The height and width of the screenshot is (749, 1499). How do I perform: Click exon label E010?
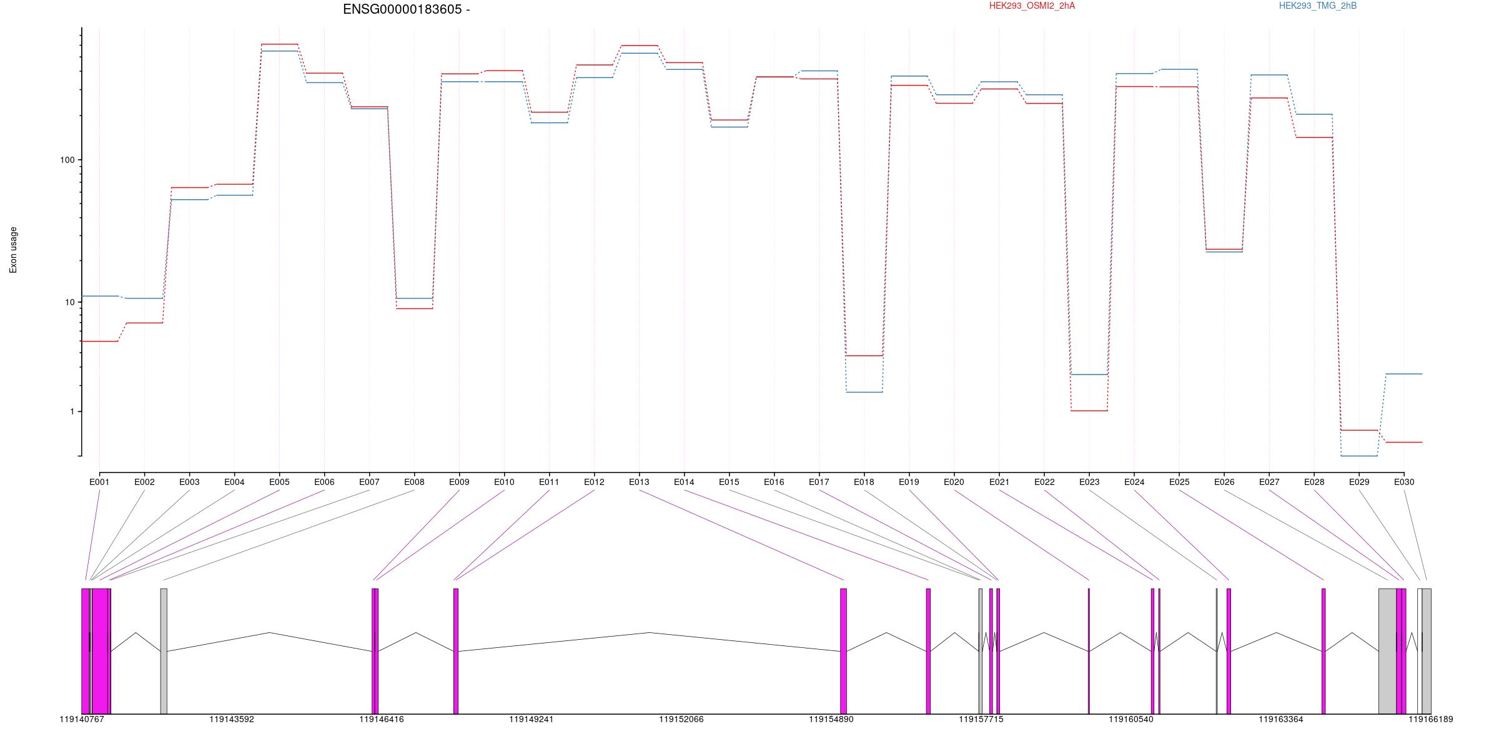504,482
